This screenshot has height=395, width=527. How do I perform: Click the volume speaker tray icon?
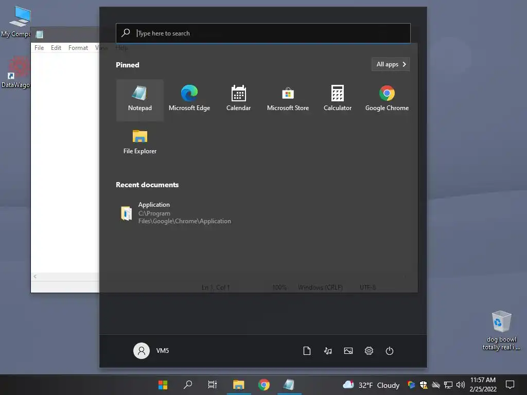pyautogui.click(x=461, y=385)
